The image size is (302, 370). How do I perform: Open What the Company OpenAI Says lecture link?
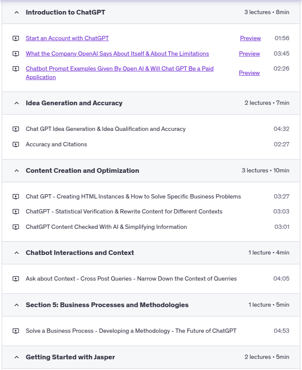117,54
